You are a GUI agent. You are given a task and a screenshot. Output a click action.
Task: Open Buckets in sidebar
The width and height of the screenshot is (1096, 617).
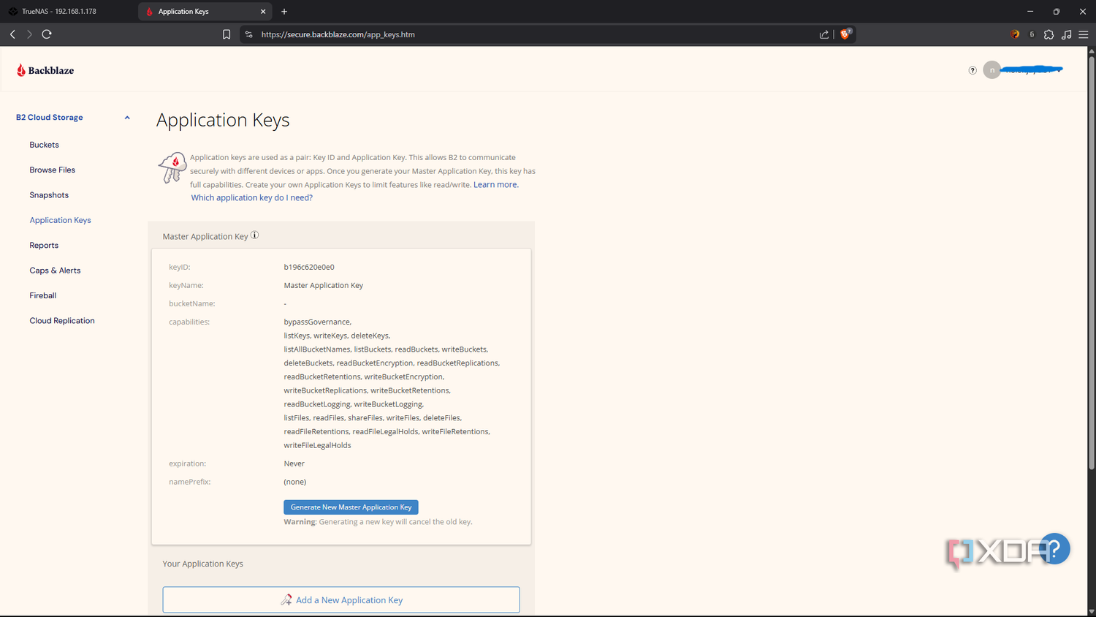[x=44, y=145]
